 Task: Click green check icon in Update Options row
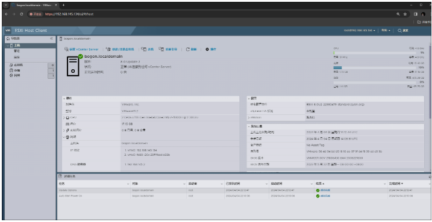(318, 190)
